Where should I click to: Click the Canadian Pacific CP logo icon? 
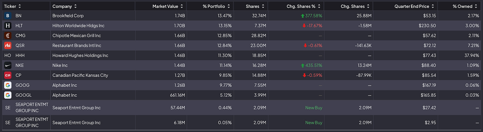pyautogui.click(x=8, y=75)
